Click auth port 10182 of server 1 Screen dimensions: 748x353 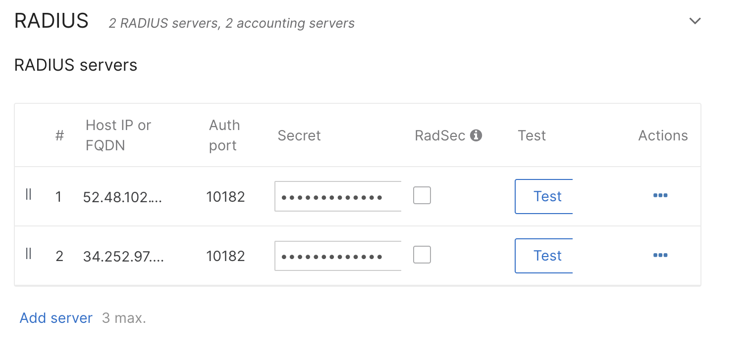[x=226, y=197]
